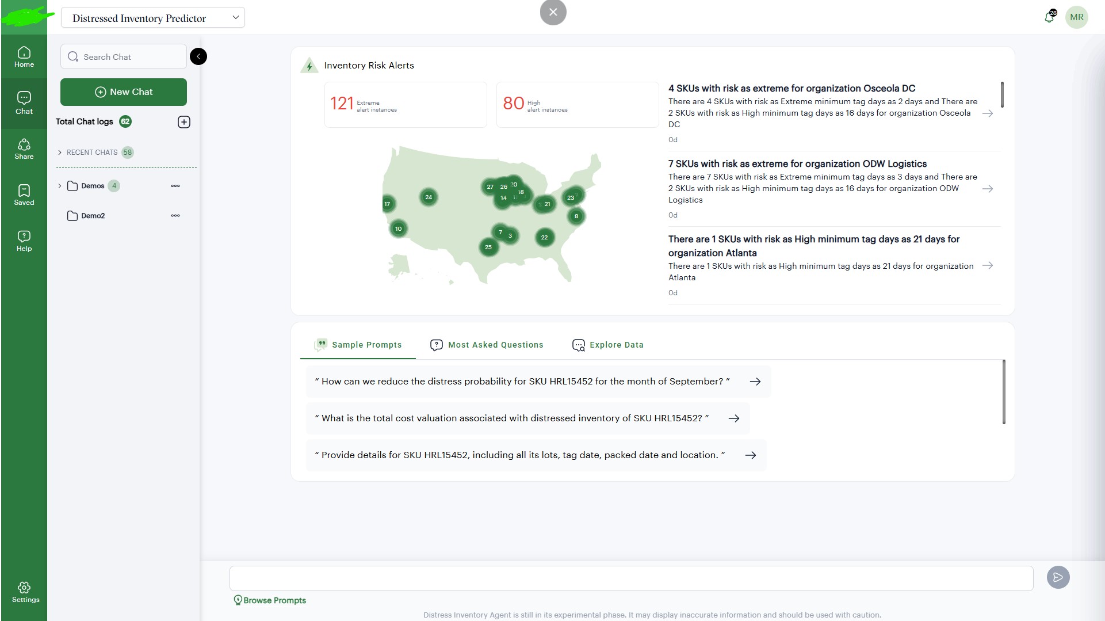Viewport: 1105px width, 621px height.
Task: Click the Browse Prompts link
Action: click(270, 600)
